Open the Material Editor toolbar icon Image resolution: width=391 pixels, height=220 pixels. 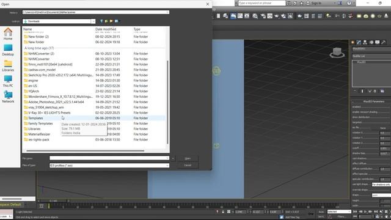point(270,16)
